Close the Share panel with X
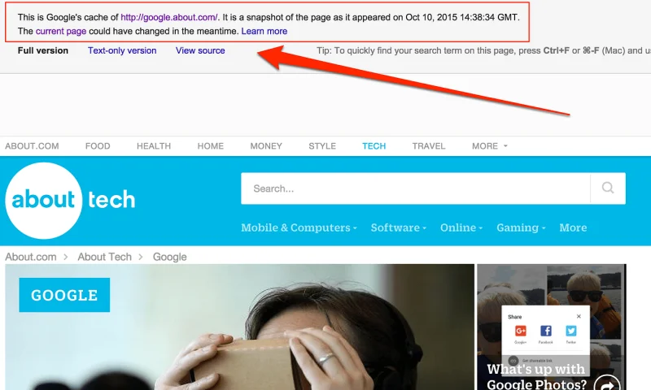Image resolution: width=651 pixels, height=390 pixels. (579, 316)
